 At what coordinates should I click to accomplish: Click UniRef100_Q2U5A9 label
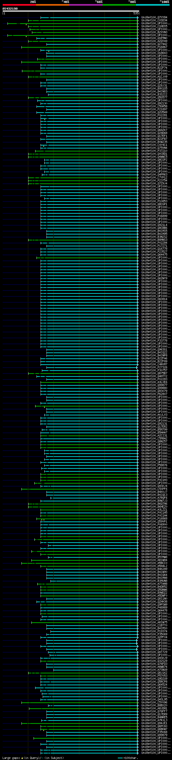(154, 112)
